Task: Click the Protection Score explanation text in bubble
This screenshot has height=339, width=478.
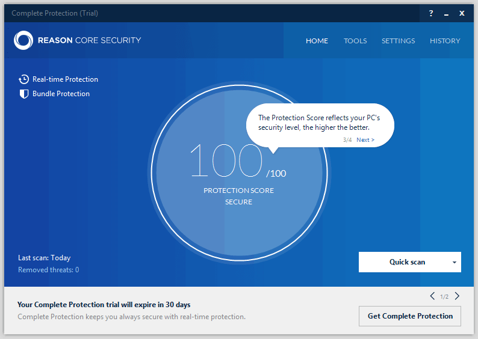Action: point(319,123)
